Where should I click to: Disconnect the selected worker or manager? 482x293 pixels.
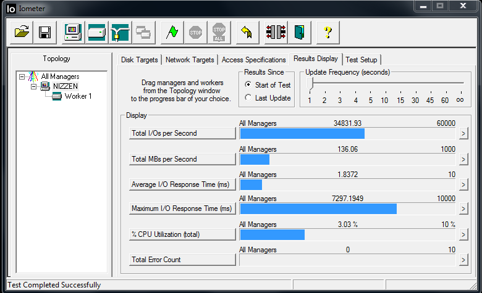[x=276, y=33]
